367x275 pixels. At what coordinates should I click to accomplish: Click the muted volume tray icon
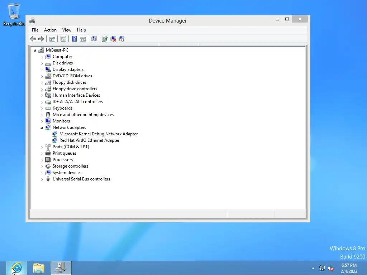tap(331, 268)
